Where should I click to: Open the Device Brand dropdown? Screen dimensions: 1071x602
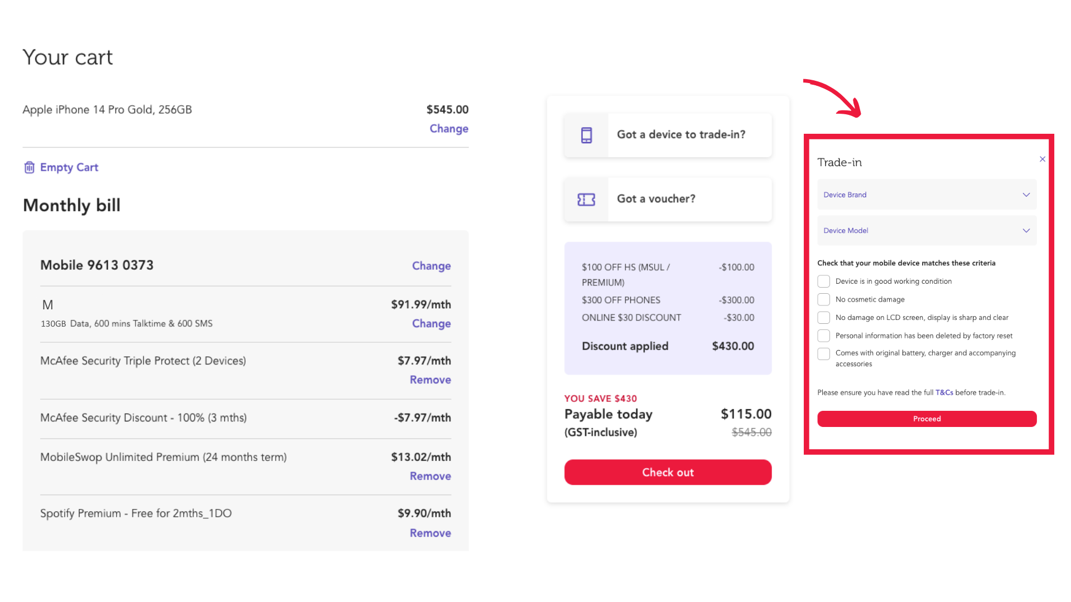926,195
